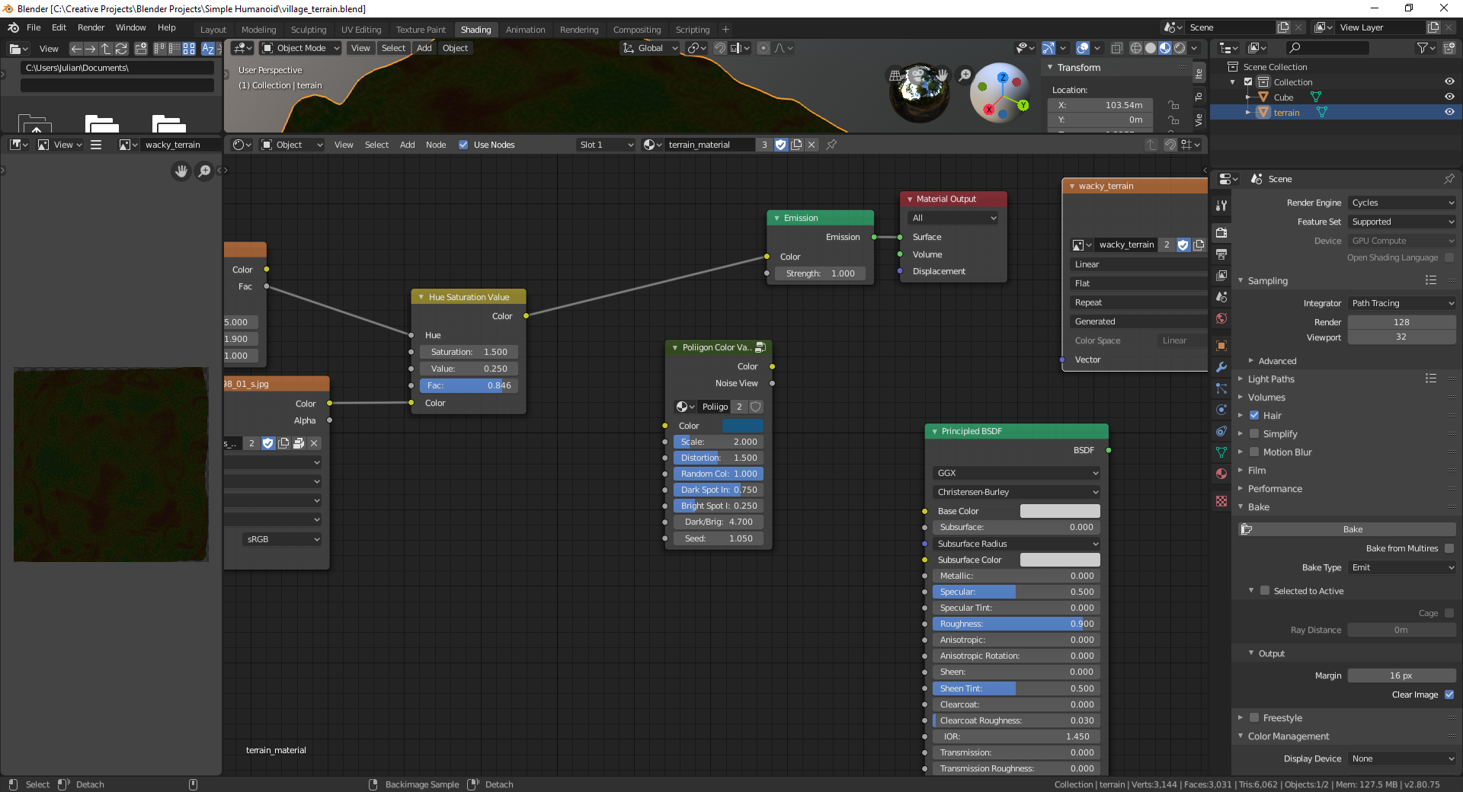Open the View Layer properties tab
1463x792 pixels.
point(1221,275)
